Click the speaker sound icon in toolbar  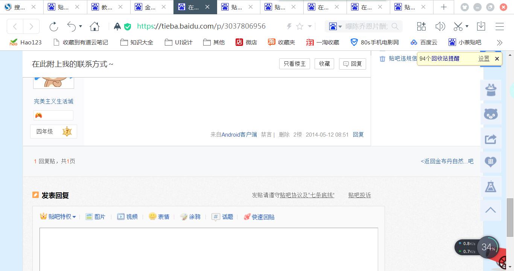[440, 26]
